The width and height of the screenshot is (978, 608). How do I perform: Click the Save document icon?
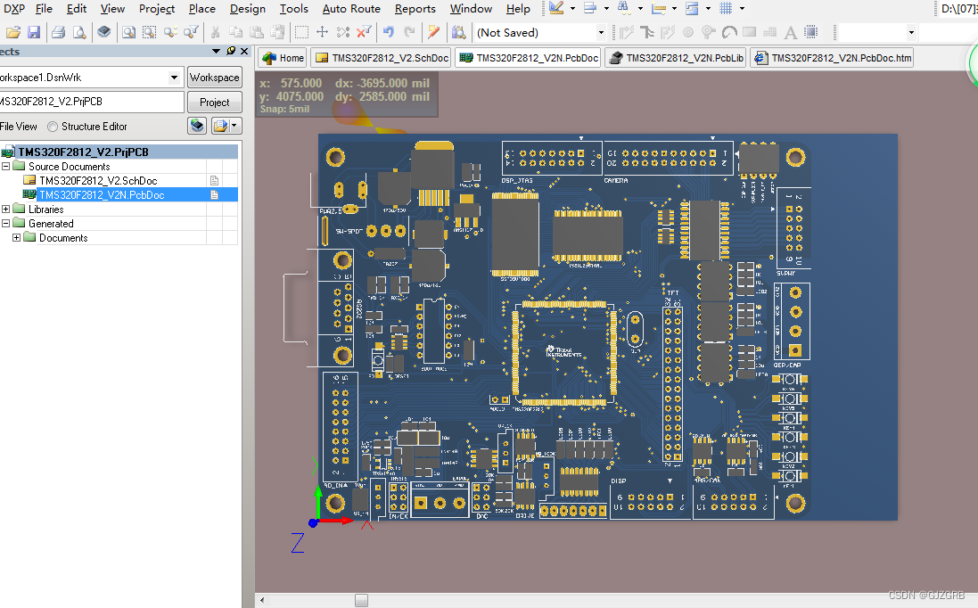point(33,33)
